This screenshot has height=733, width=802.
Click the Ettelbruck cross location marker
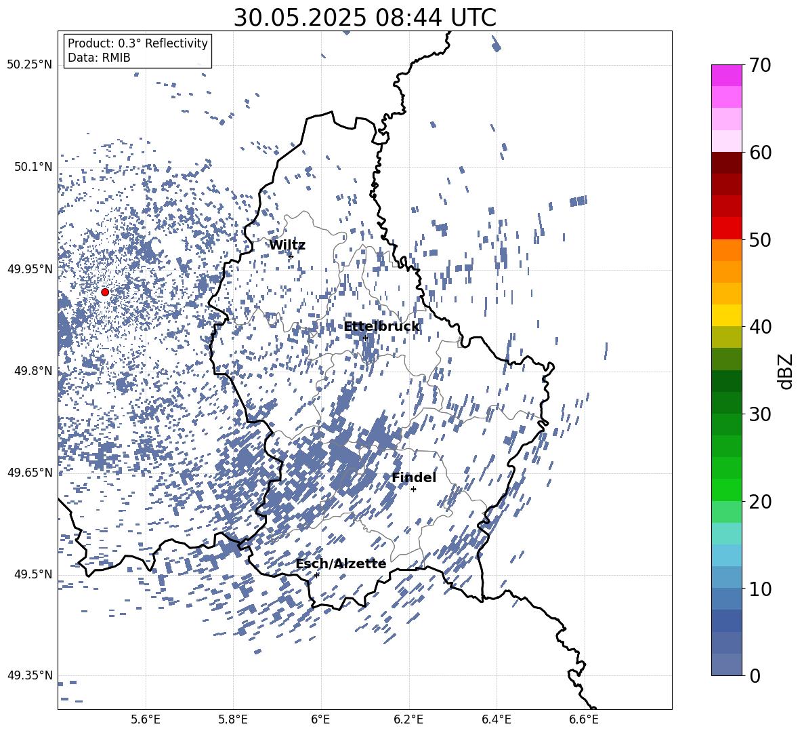tap(365, 338)
